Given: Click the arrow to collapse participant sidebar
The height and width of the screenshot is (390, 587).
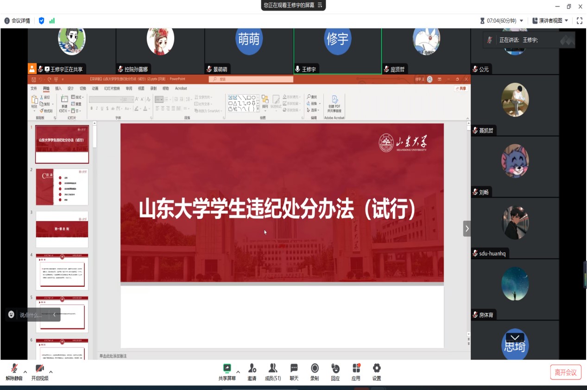Looking at the screenshot, I should point(467,228).
